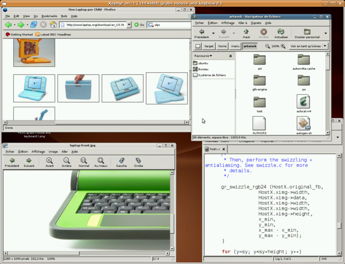Click the Firefox home icon
This screenshot has width=345, height=264.
pos(53,25)
